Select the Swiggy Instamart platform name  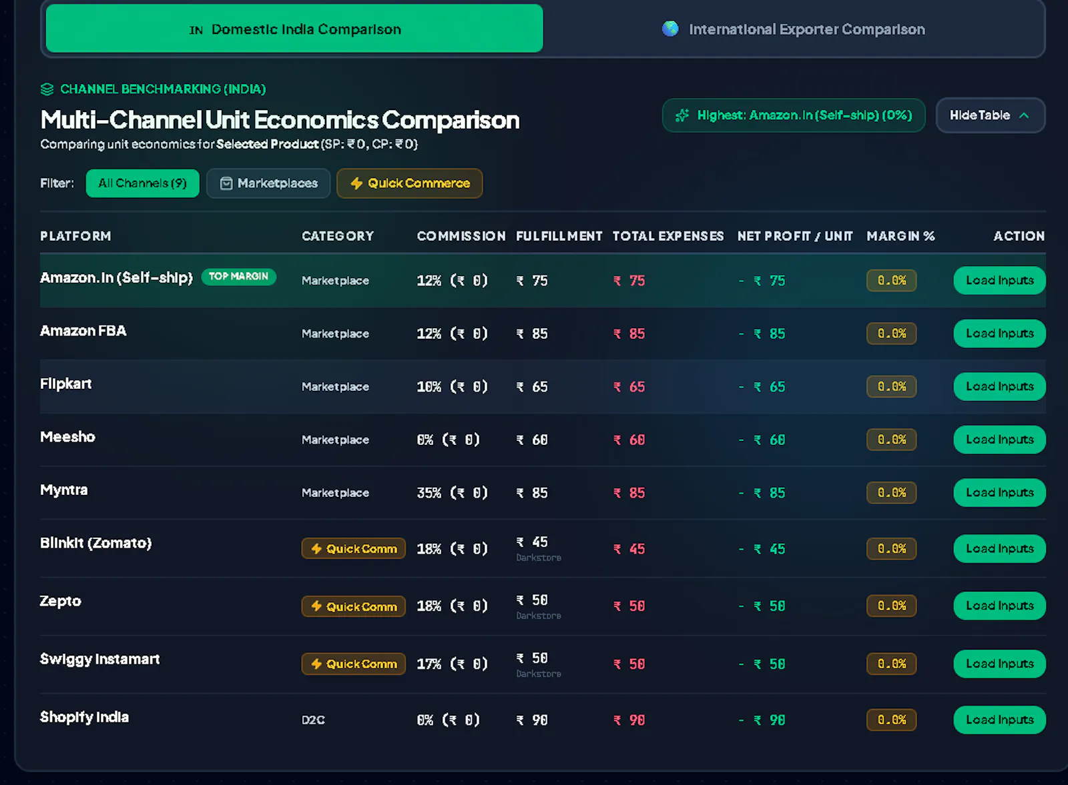[99, 659]
